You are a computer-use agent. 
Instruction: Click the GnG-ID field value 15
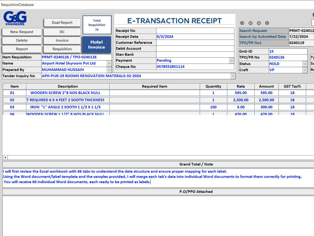(x=288, y=51)
